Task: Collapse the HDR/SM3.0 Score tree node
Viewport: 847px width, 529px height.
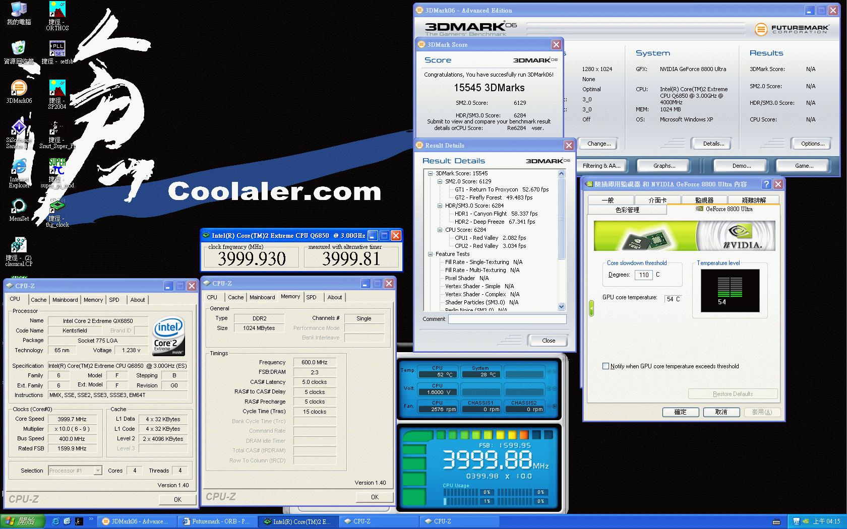Action: click(x=440, y=206)
